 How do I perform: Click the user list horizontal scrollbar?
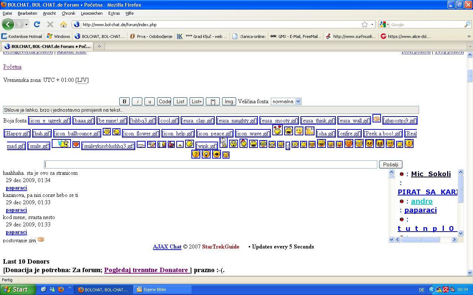420,240
